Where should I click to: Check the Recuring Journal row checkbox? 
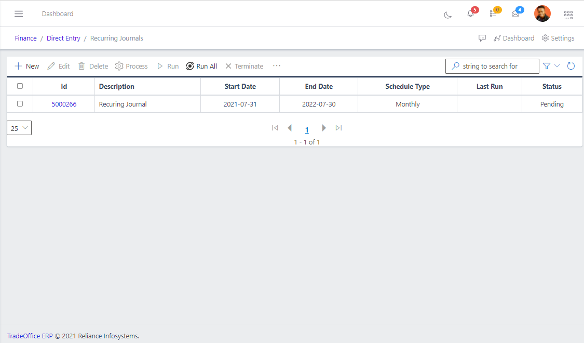click(x=20, y=103)
